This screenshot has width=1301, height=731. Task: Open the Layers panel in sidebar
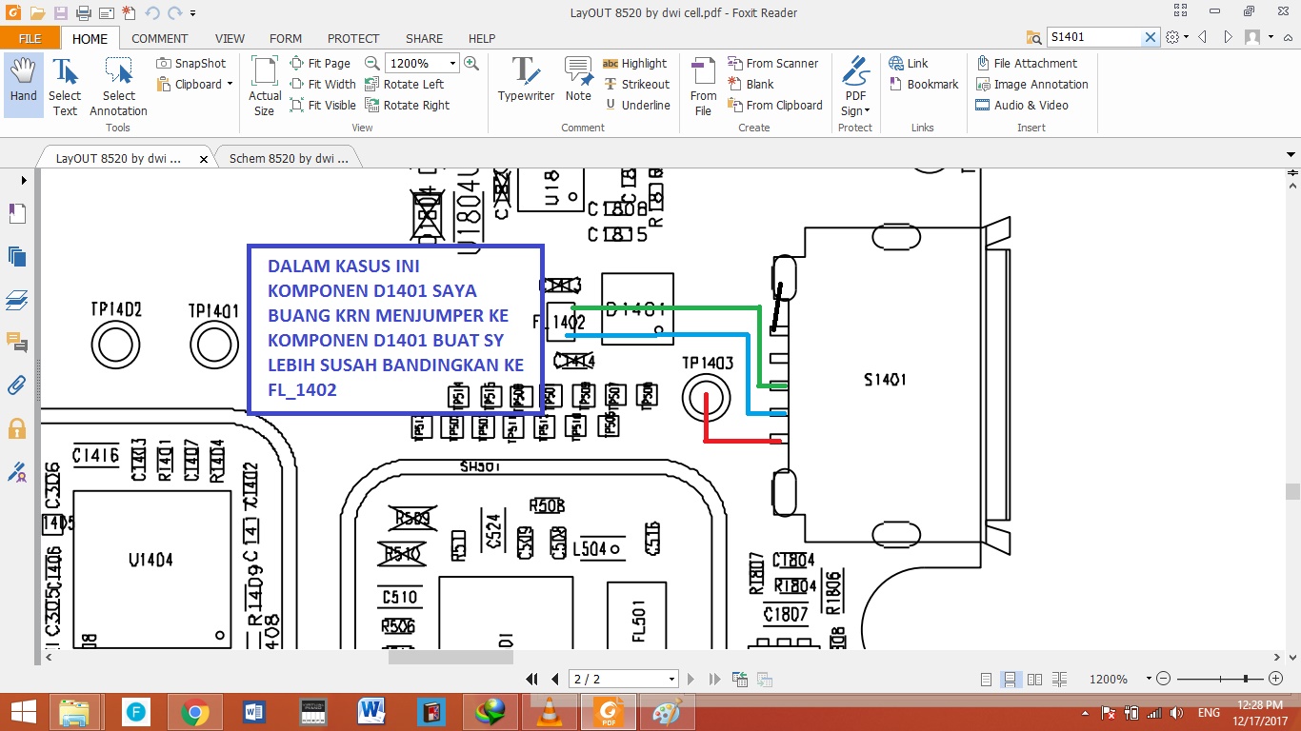pyautogui.click(x=16, y=299)
